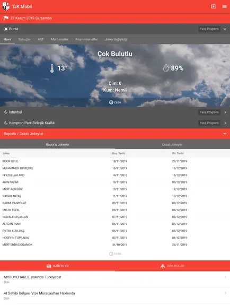230x307 pixels.
Task: Switch to the Sonuçlar tab
Action: click(24, 39)
